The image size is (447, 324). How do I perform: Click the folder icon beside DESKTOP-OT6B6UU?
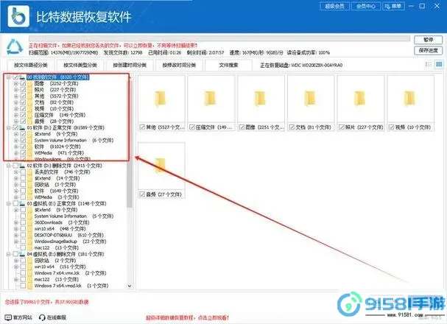click(30, 235)
